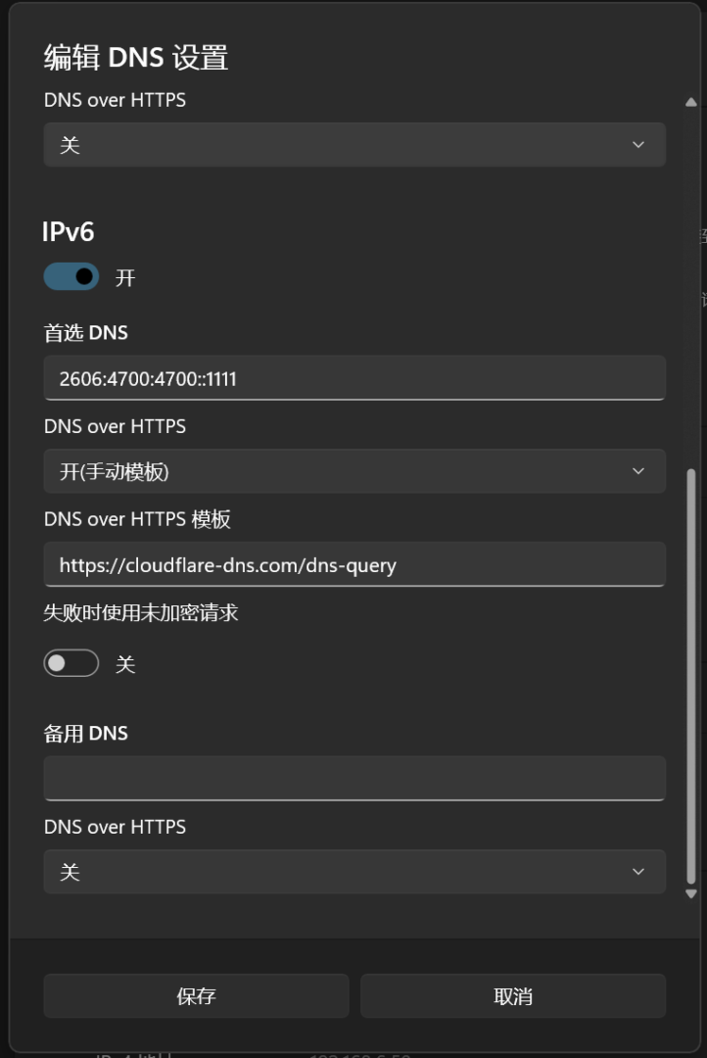
Task: Open the topmost DNS over HTTPS dropdown
Action: coord(353,145)
